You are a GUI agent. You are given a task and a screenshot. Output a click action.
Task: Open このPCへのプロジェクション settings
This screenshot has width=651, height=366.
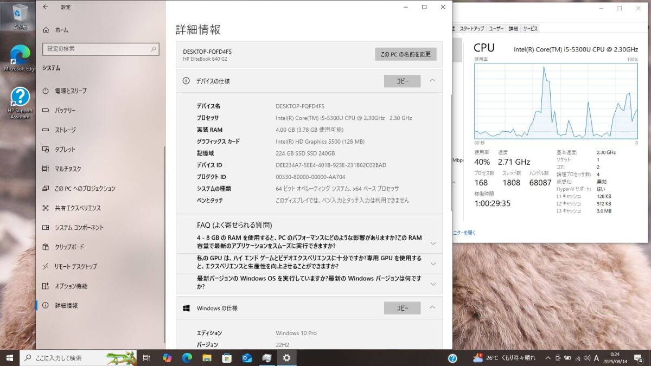click(79, 188)
